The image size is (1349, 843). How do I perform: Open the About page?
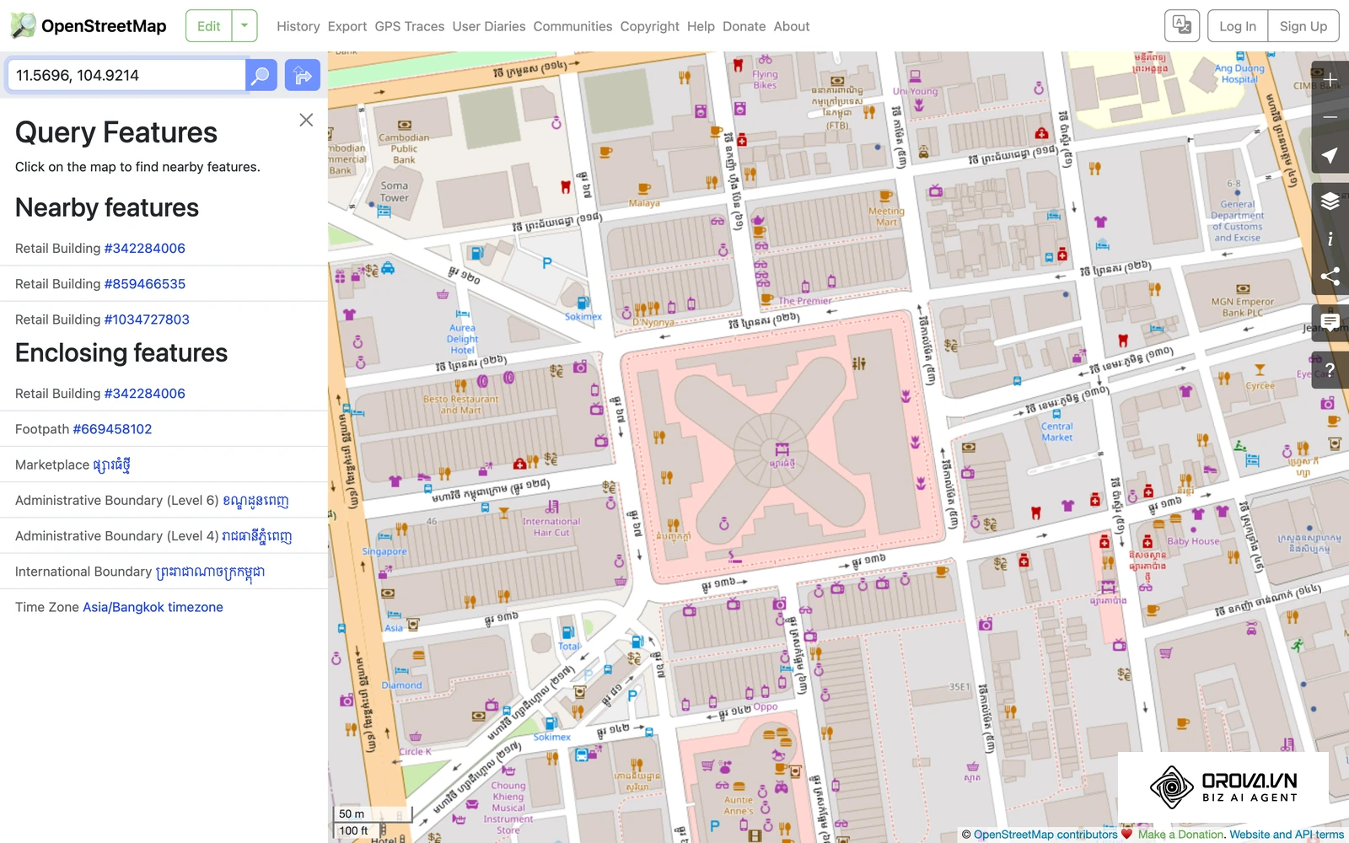[792, 26]
